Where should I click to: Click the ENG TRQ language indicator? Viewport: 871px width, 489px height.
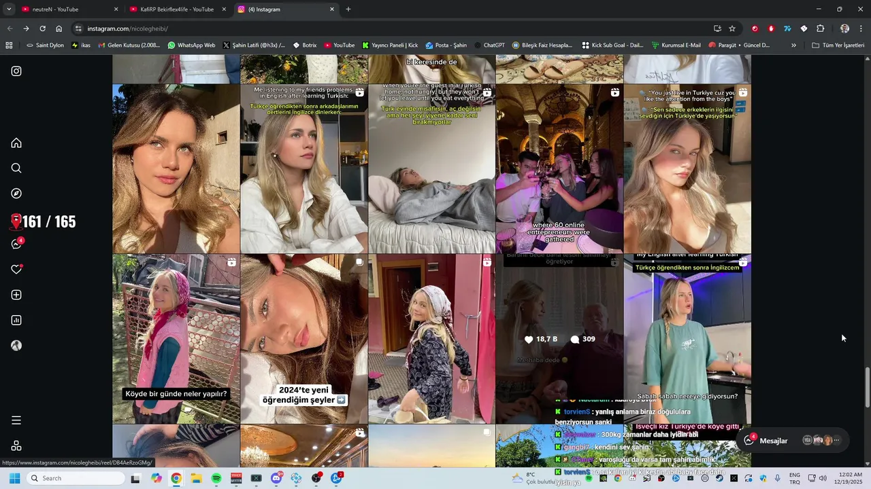point(794,478)
